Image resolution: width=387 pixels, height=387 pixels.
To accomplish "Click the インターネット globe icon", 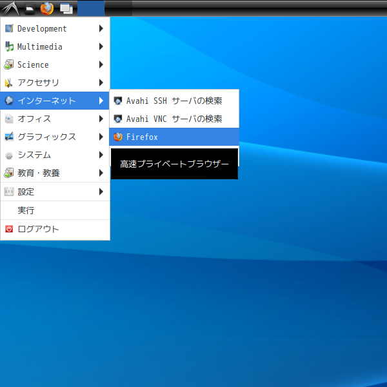I will (9, 101).
